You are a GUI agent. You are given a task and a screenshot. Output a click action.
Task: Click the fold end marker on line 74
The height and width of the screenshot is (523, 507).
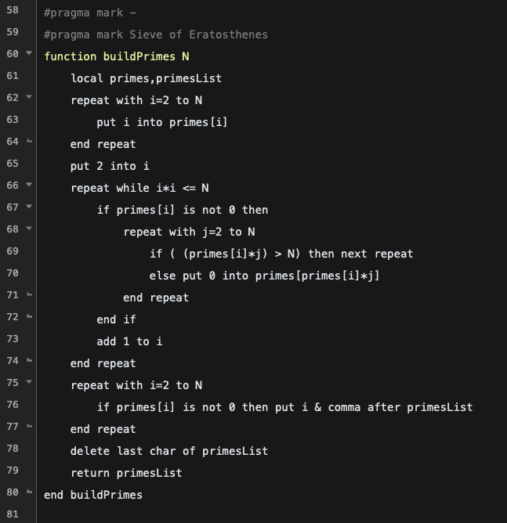[x=29, y=361]
